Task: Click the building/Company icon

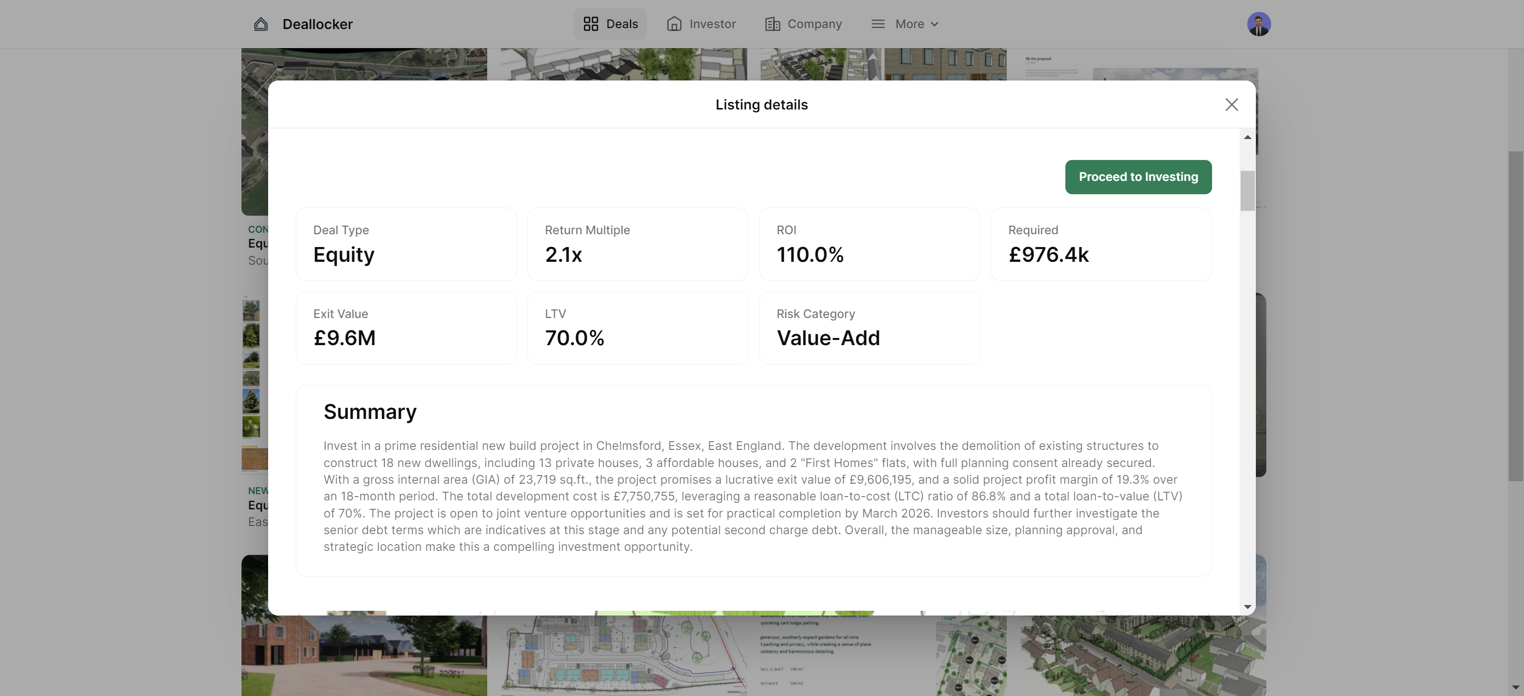Action: (x=772, y=23)
